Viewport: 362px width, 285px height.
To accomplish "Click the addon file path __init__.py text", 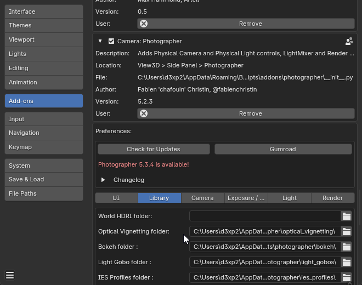I will [245, 77].
